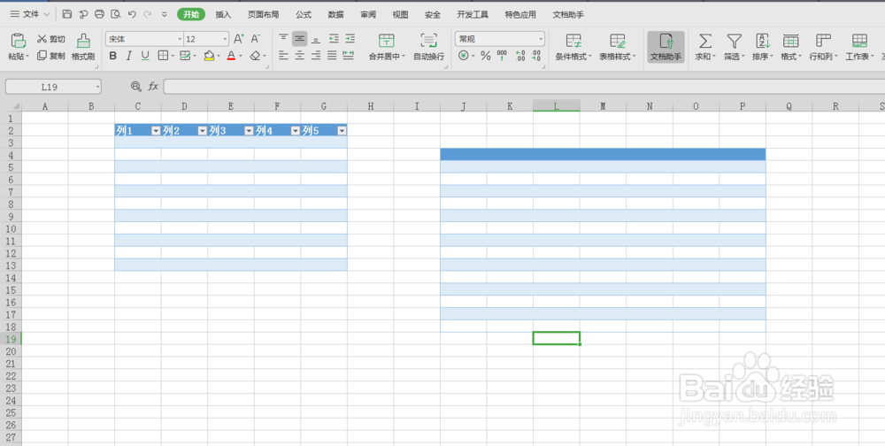Open the font size dropdown 12

[x=225, y=39]
